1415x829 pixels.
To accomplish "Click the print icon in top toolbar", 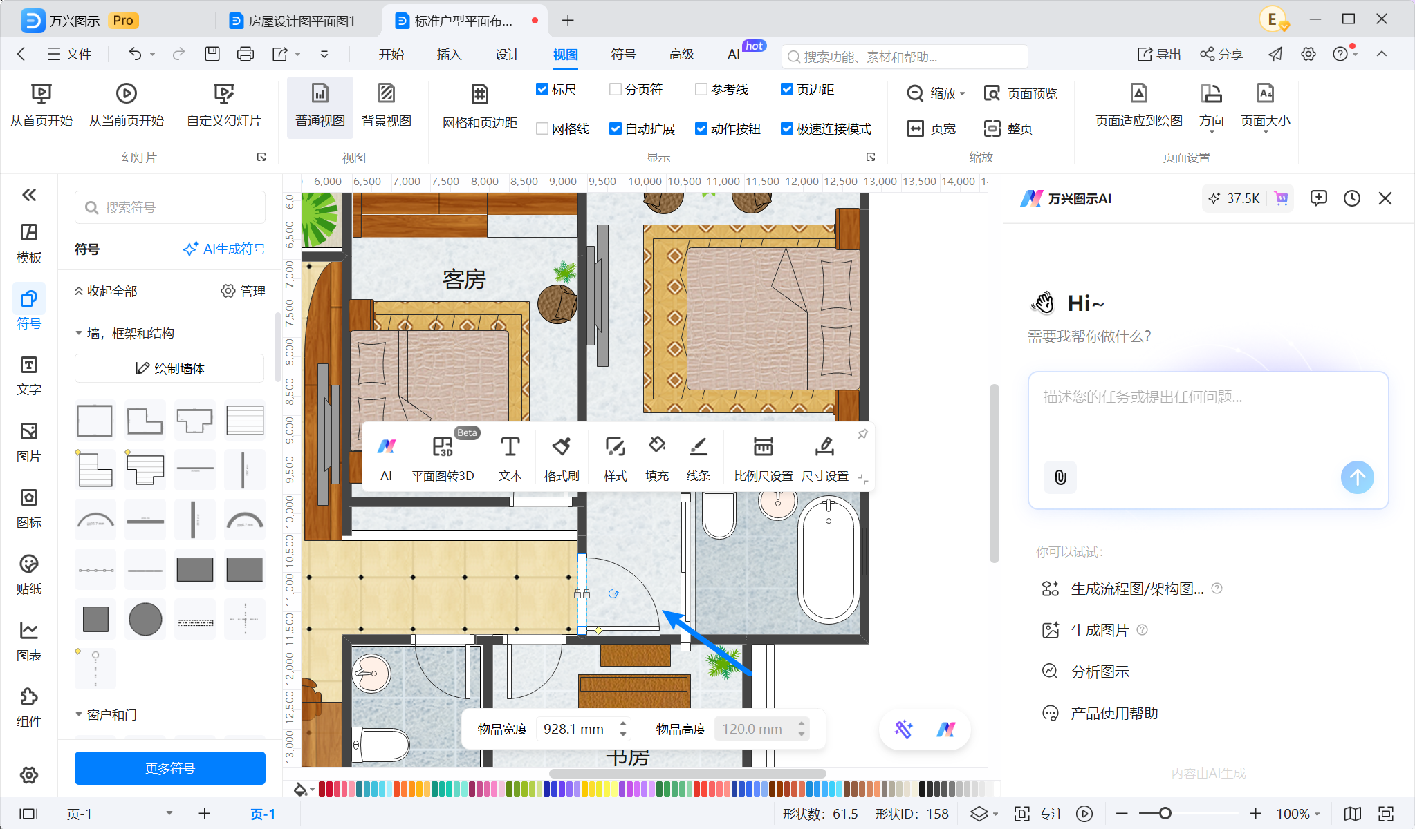I will (x=246, y=54).
